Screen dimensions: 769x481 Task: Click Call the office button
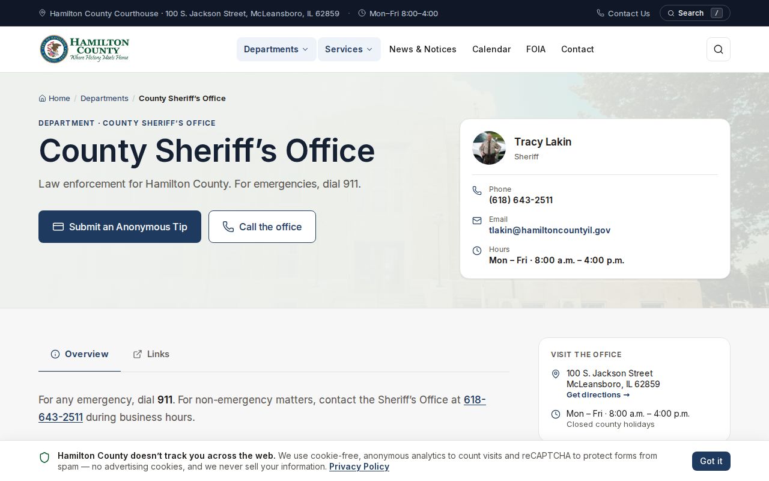coord(262,227)
